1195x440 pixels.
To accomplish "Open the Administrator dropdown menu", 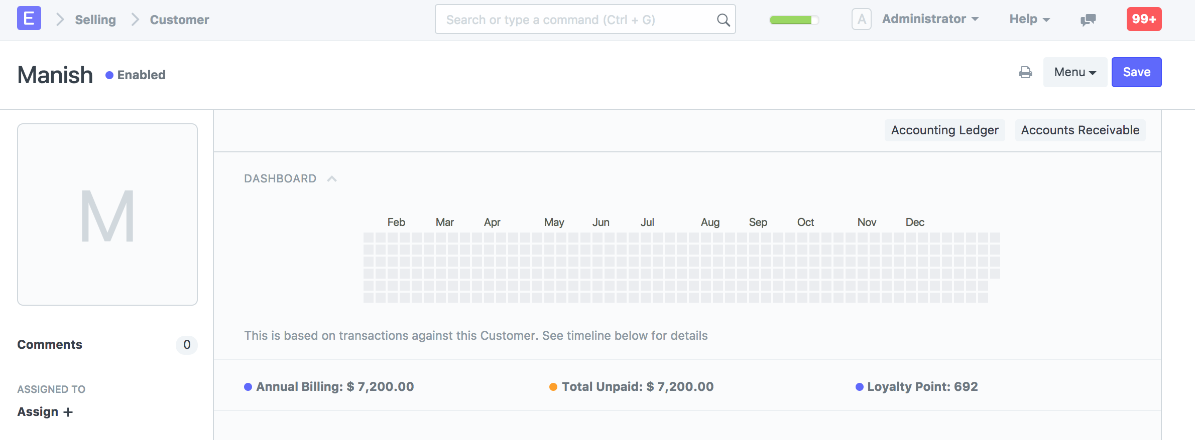I will coord(930,19).
